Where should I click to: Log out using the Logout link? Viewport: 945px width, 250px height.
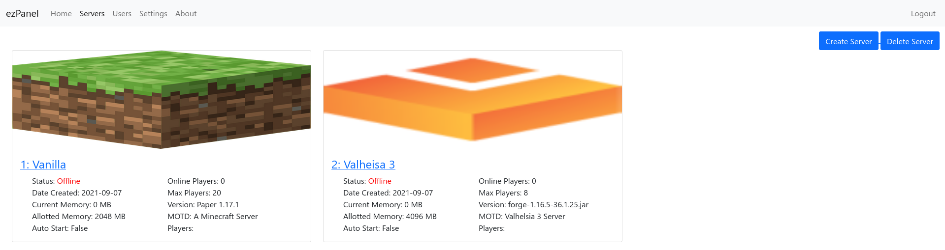tap(923, 14)
